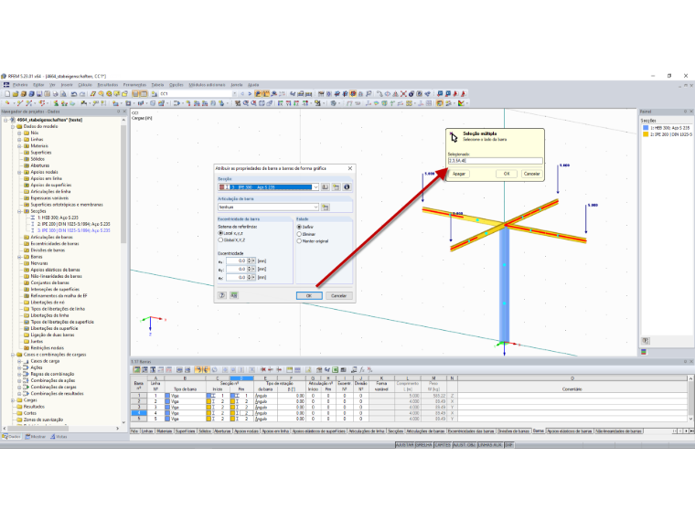Viewport: 695px width, 521px height.
Task: Click the green Excel export icon in table toolbar
Action: [336, 369]
